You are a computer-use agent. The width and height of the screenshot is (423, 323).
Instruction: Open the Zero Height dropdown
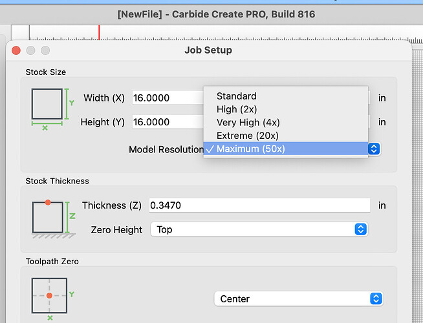(259, 229)
